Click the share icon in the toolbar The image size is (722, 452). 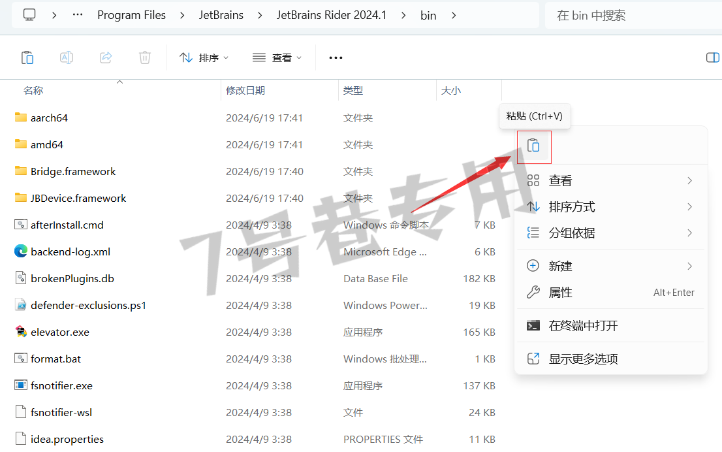pos(106,57)
